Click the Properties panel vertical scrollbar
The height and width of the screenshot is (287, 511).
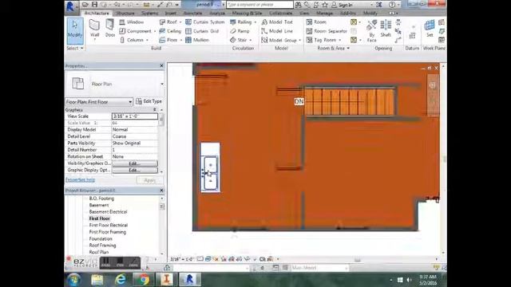tap(161, 140)
